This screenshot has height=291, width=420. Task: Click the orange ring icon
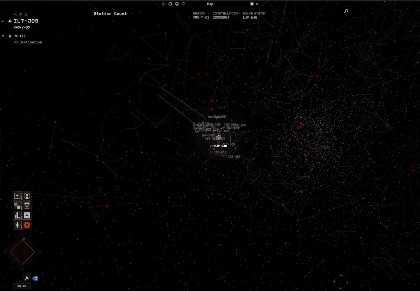point(27,225)
